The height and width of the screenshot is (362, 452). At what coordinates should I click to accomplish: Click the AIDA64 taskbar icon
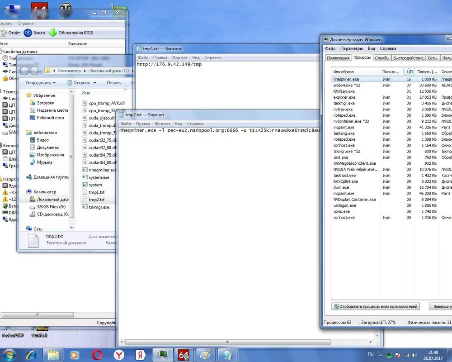(x=183, y=354)
